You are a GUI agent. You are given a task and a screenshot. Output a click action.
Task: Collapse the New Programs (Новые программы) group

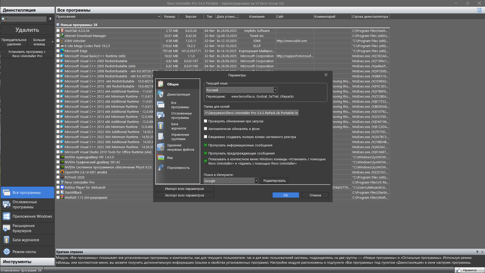[x=58, y=25]
